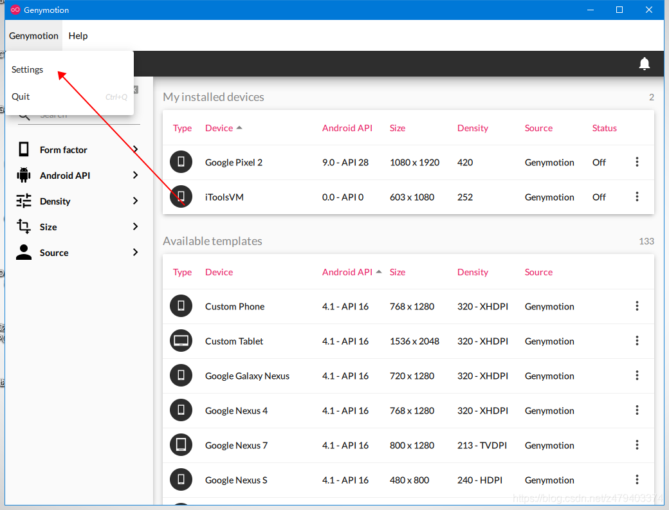The width and height of the screenshot is (669, 510).
Task: Open the Help menu
Action: (78, 36)
